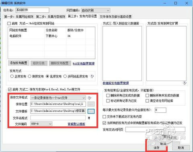Image resolution: width=193 pixels, height=152 pixels.
Task: Click the help icon under method four panel
Action: click(x=185, y=83)
